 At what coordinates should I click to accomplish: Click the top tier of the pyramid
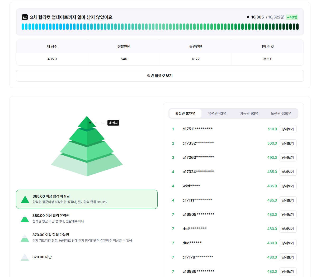click(87, 122)
